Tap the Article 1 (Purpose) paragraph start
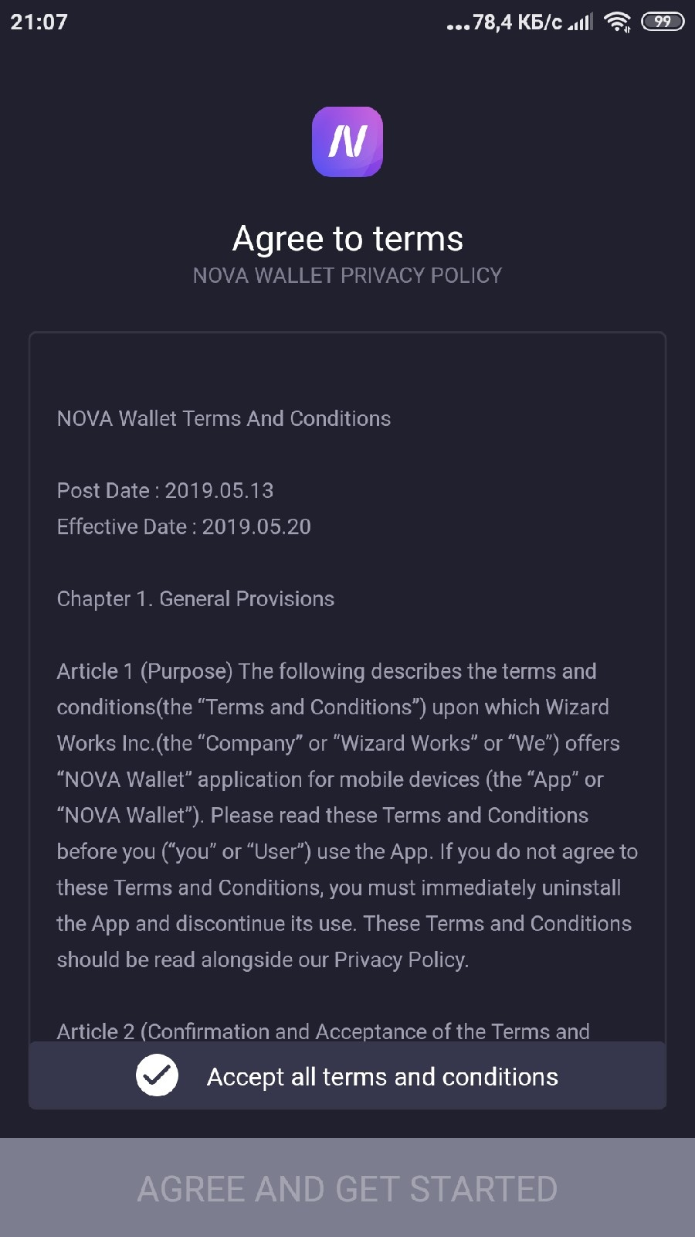 coord(144,671)
